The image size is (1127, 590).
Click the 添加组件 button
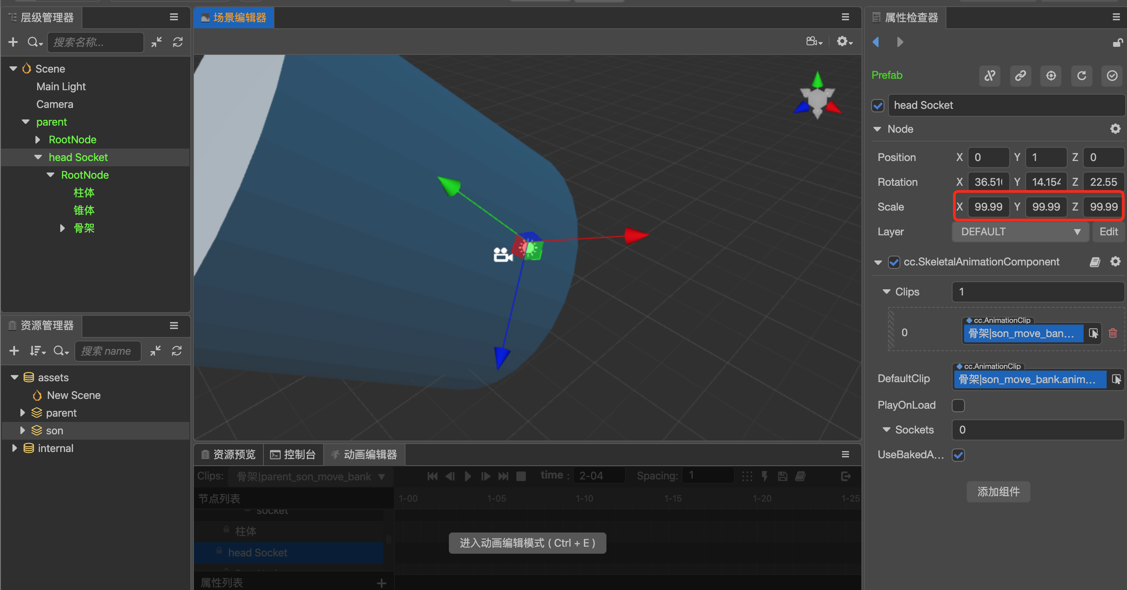point(998,492)
